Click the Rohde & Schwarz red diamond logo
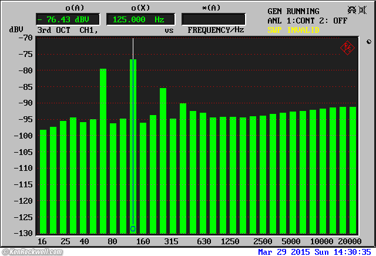Viewport: 376px width, 256px height. (347, 48)
